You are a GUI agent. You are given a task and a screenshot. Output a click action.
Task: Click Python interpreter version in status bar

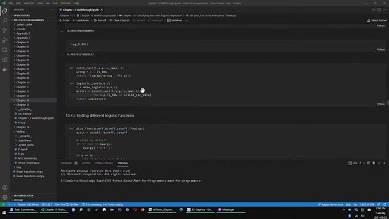point(29,204)
